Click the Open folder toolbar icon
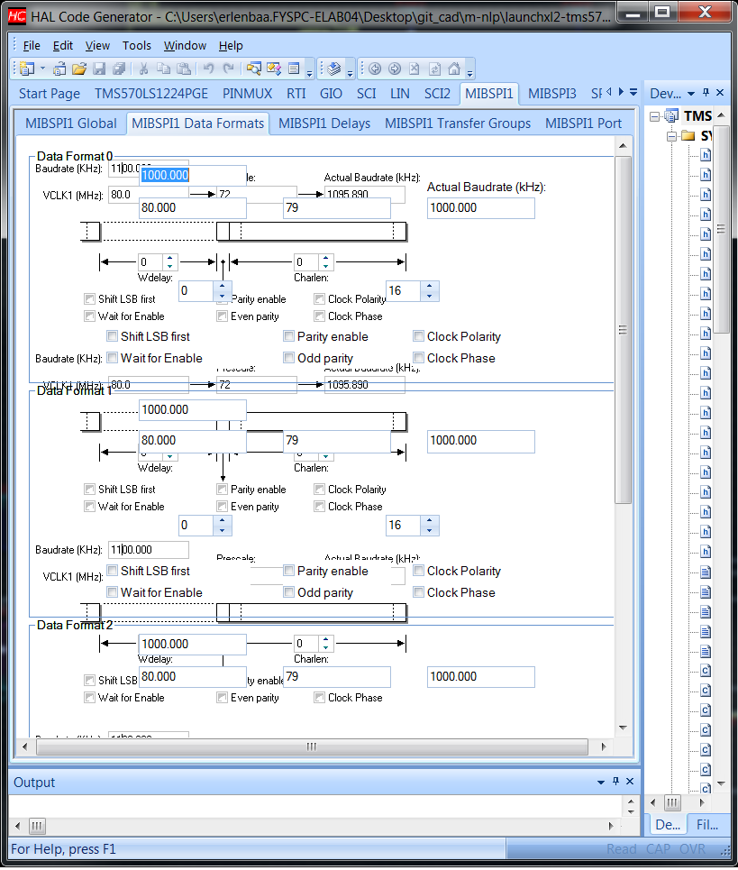This screenshot has height=870, width=738. point(79,69)
